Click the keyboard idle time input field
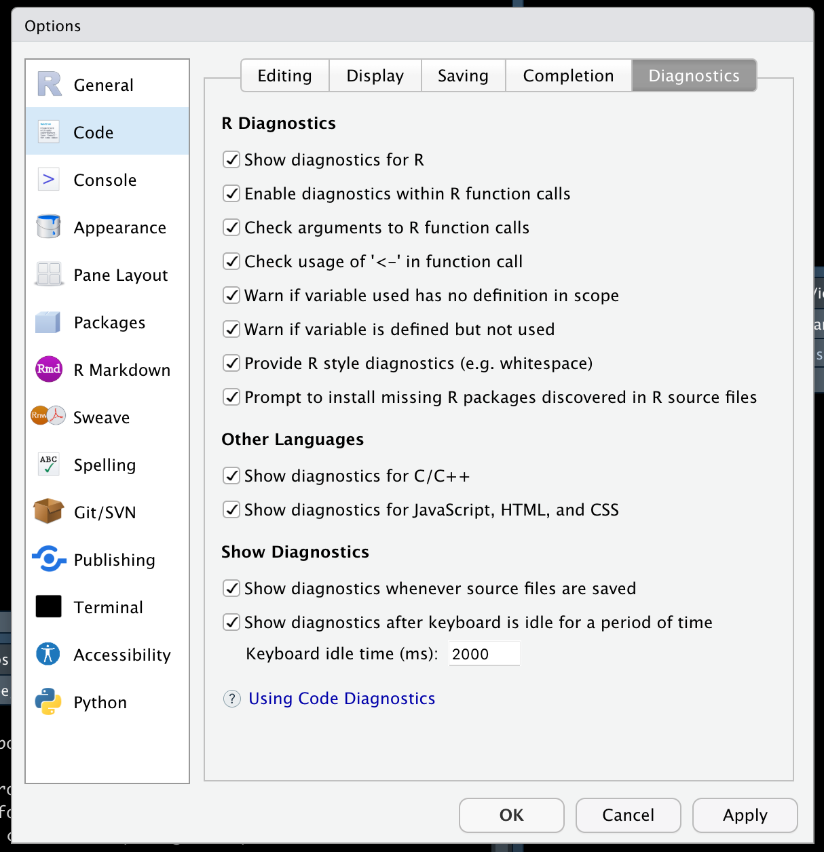This screenshot has width=824, height=852. click(x=483, y=653)
